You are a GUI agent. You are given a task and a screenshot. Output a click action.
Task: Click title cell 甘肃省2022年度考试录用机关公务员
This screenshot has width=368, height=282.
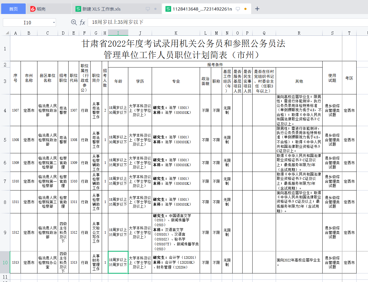183,48
